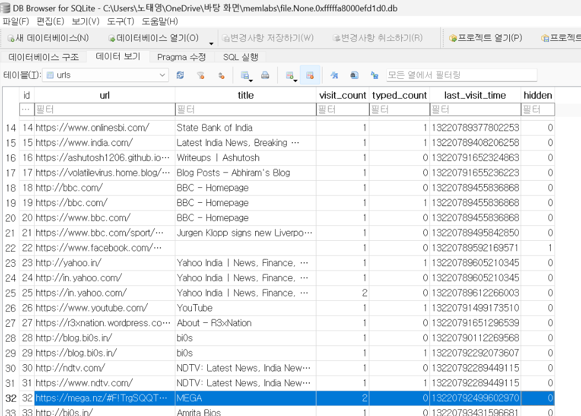Open the 편집(E) menu
Screen dimensions: 581x416
[x=50, y=21]
